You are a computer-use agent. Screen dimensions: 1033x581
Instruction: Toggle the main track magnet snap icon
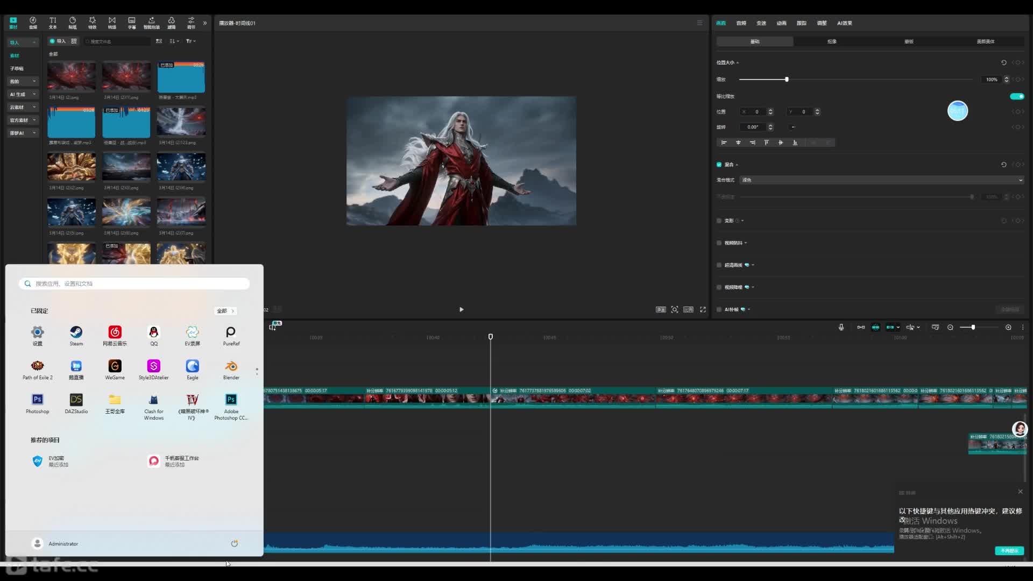coord(861,327)
